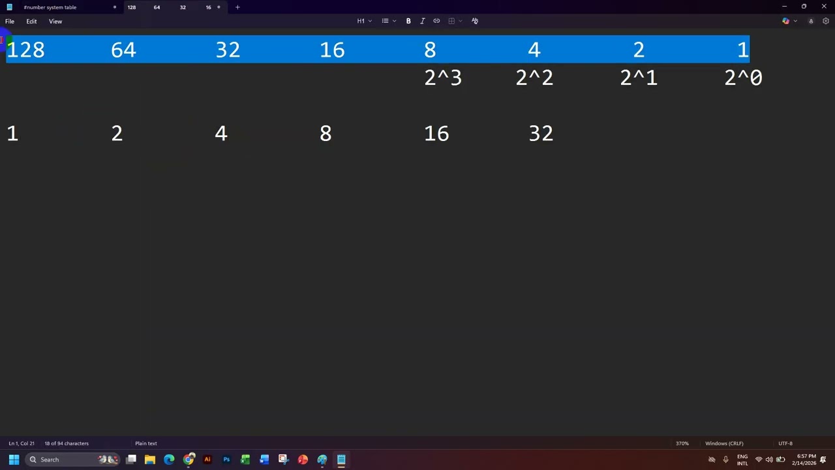Switch the ENG INTL input language
835x470 pixels.
pos(742,460)
